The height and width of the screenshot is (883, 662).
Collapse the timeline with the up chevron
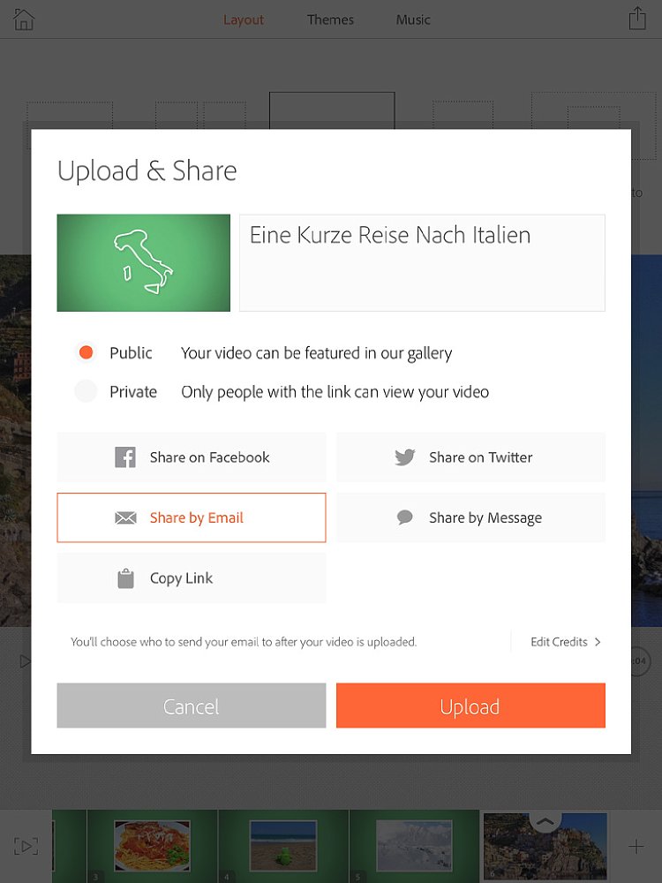[545, 821]
